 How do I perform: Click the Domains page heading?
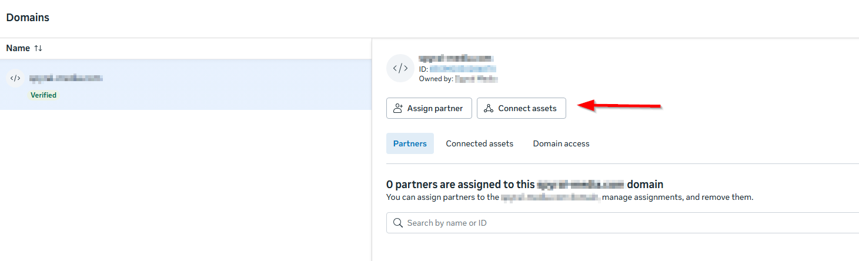(28, 18)
